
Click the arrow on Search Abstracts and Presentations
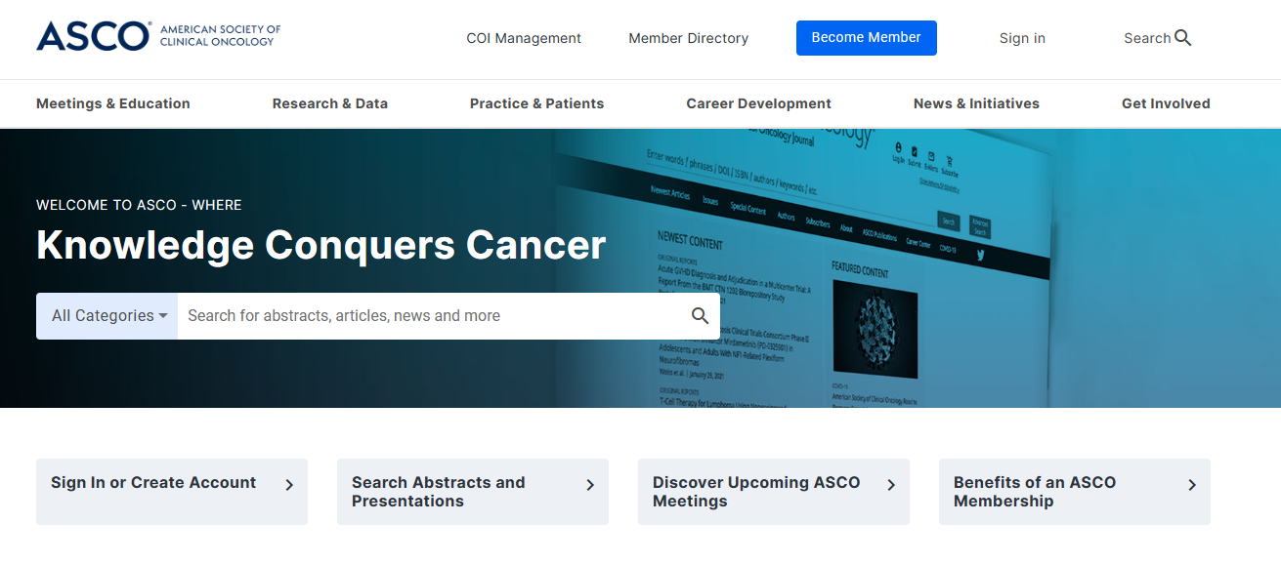click(590, 484)
